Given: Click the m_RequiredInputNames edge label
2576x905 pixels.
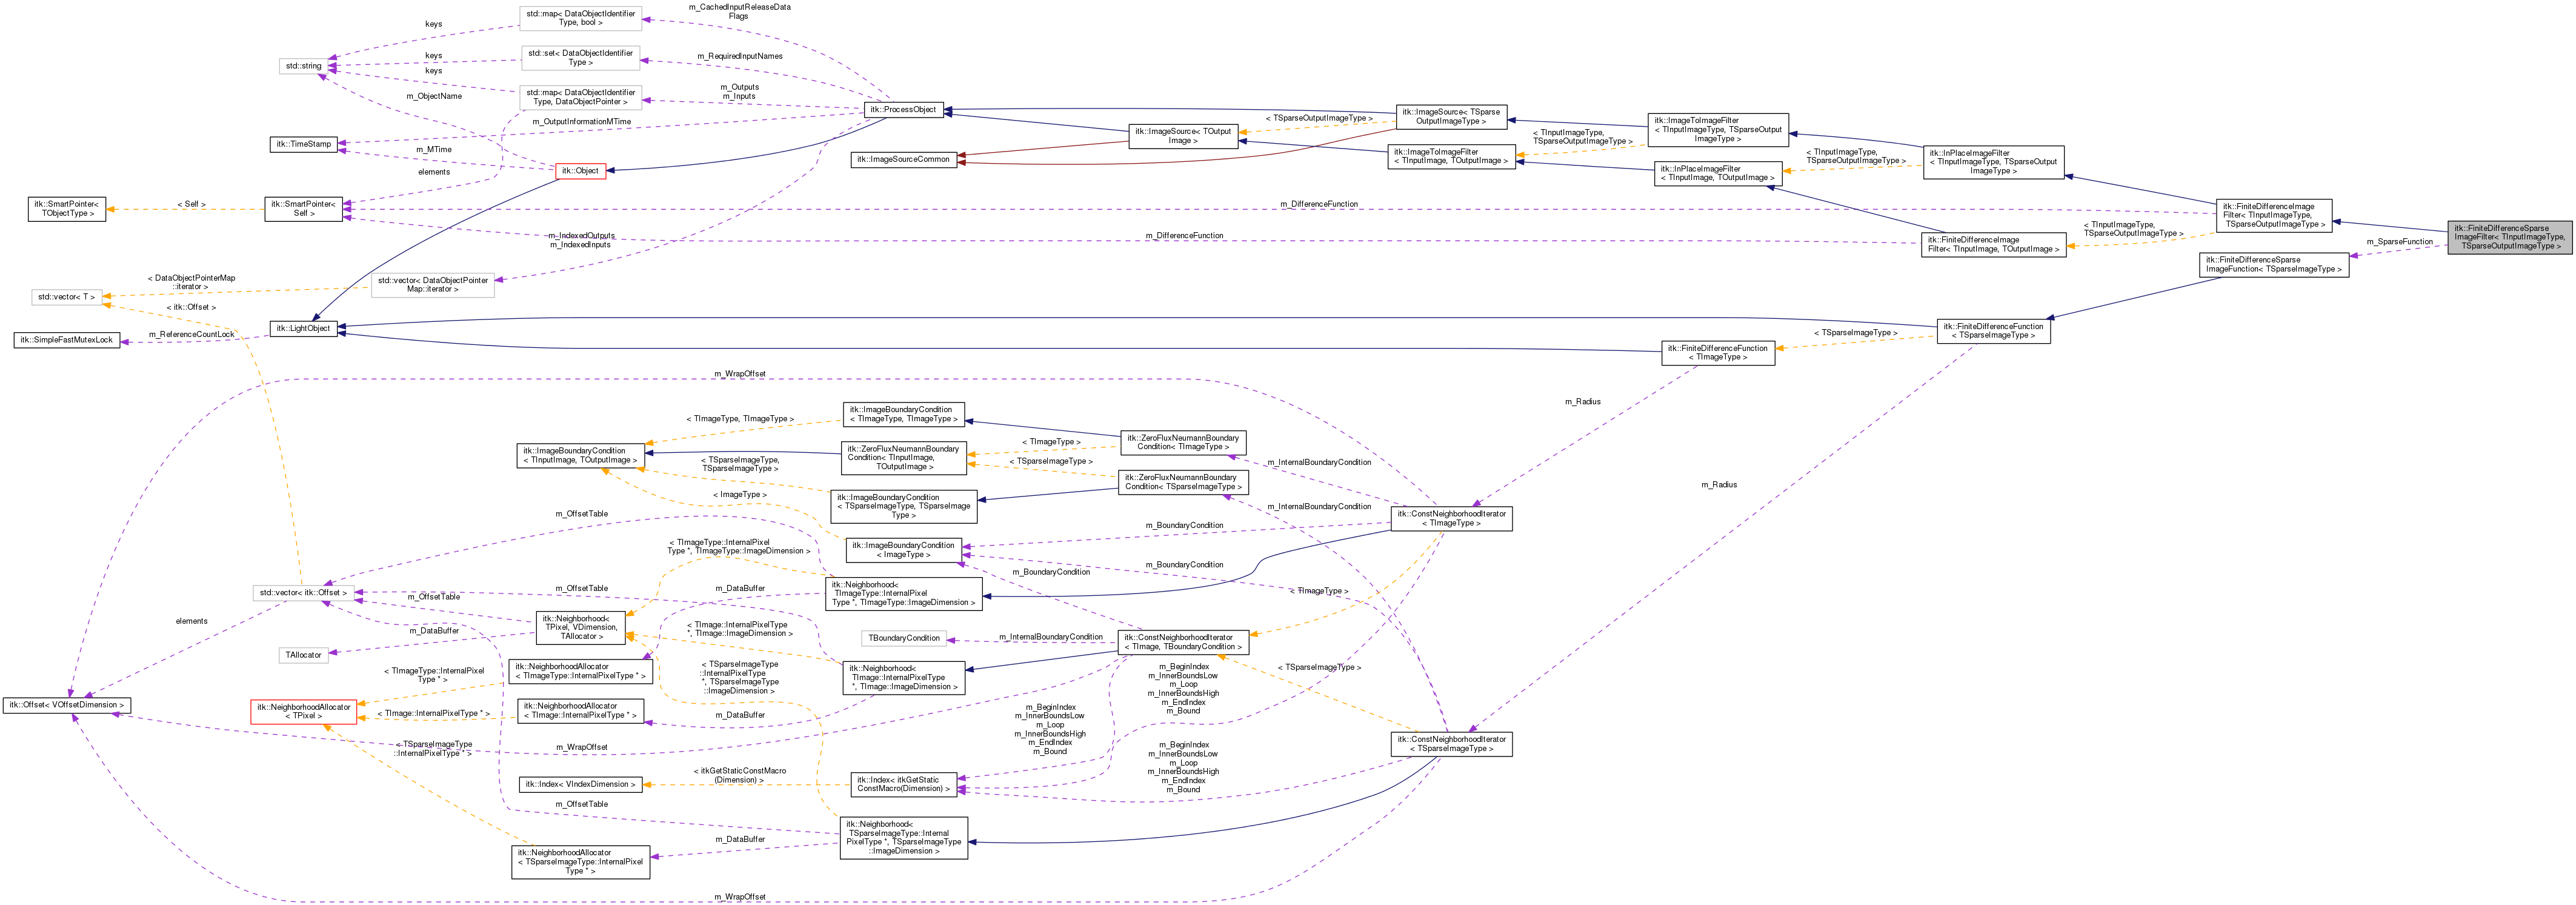Looking at the screenshot, I should pos(739,56).
